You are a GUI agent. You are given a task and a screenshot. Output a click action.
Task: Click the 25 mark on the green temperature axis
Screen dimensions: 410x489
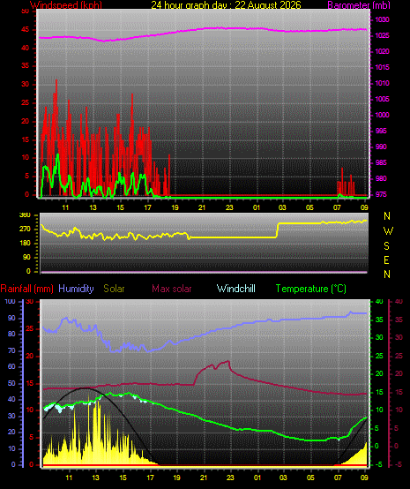click(379, 356)
